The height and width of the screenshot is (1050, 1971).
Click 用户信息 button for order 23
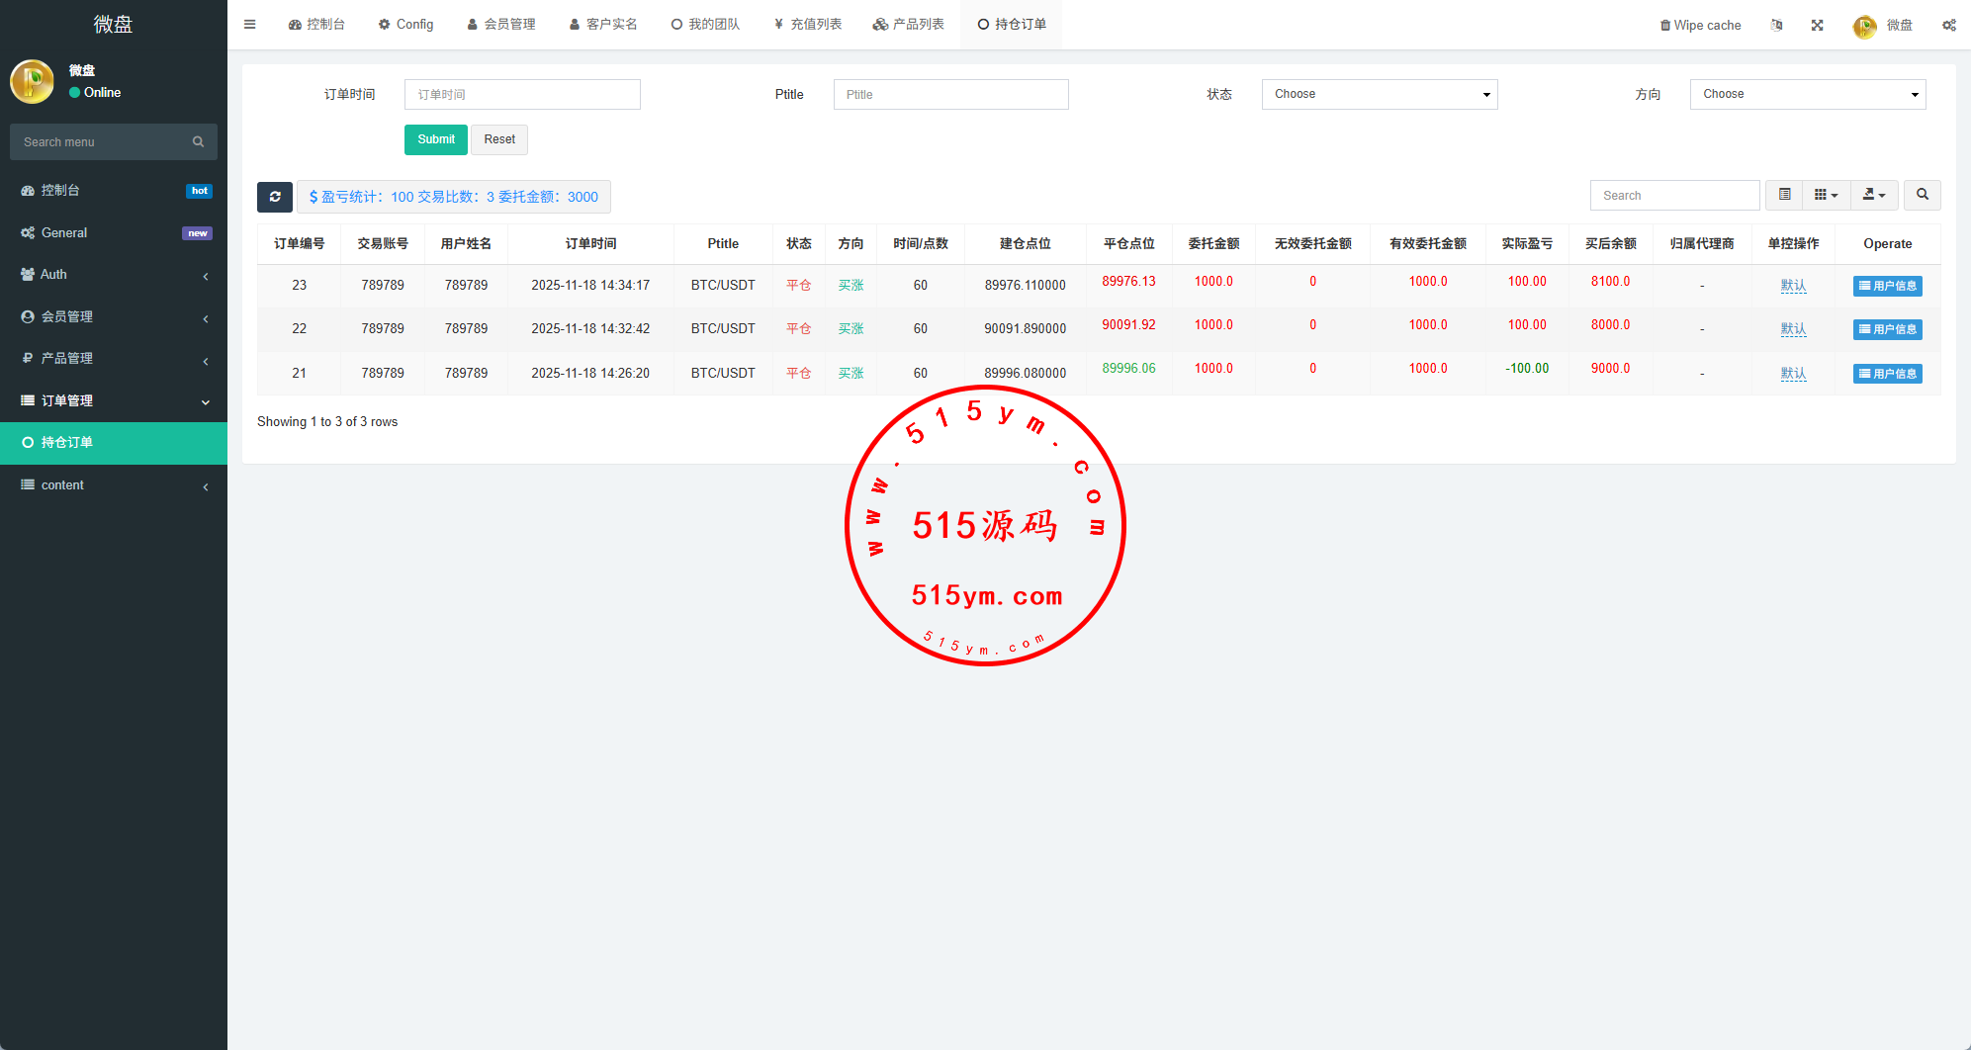1887,286
